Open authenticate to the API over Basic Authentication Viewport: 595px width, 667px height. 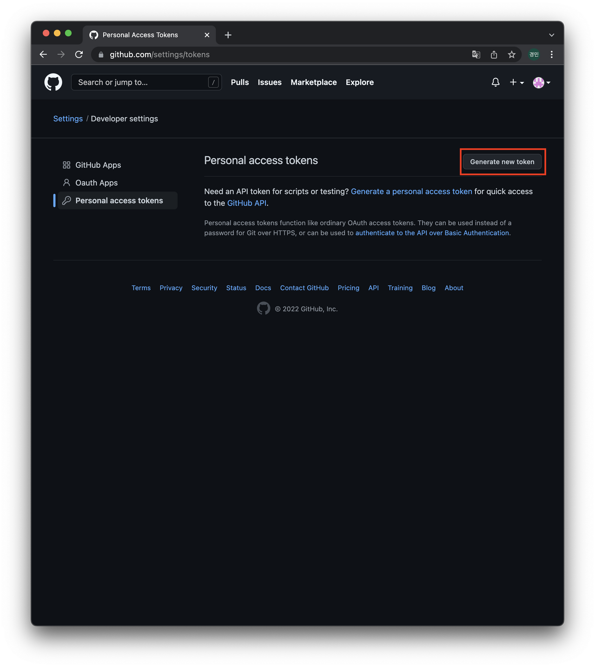pyautogui.click(x=432, y=233)
